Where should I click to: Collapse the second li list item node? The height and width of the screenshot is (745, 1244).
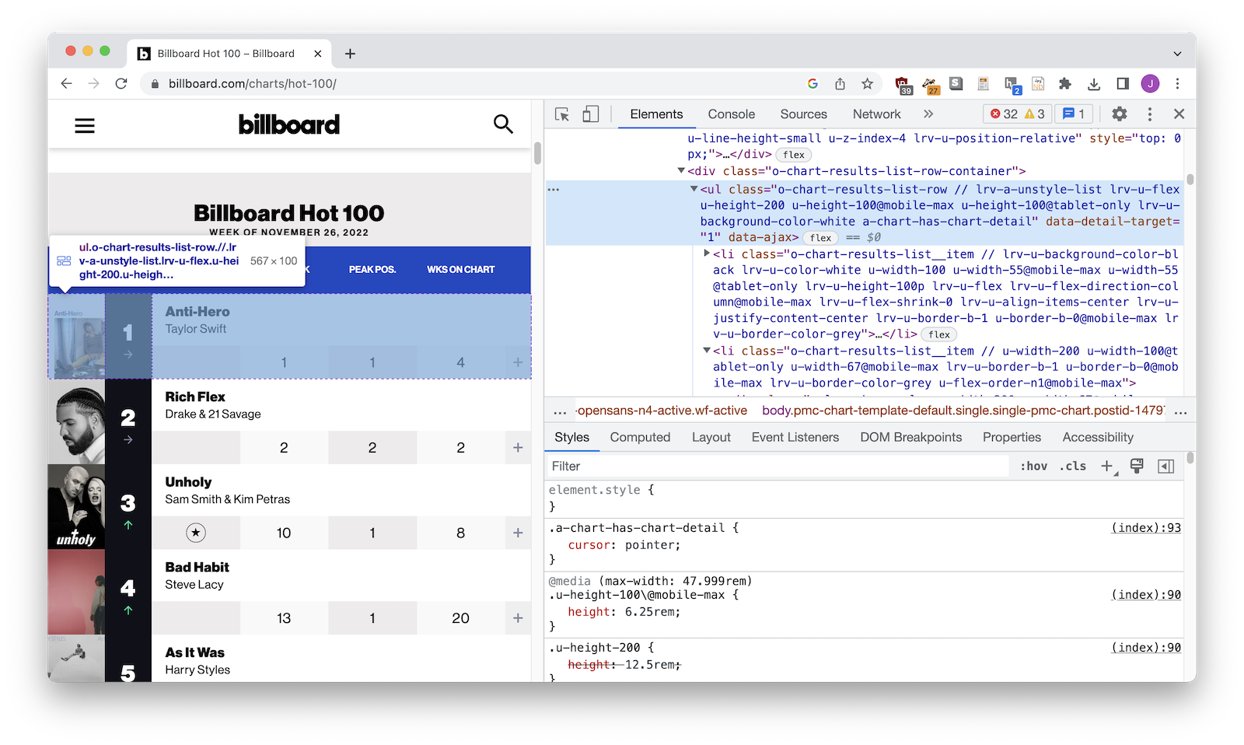coord(706,351)
